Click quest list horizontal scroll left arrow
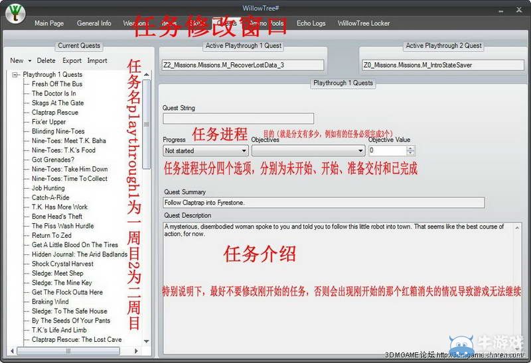This screenshot has height=363, width=531. coord(12,351)
